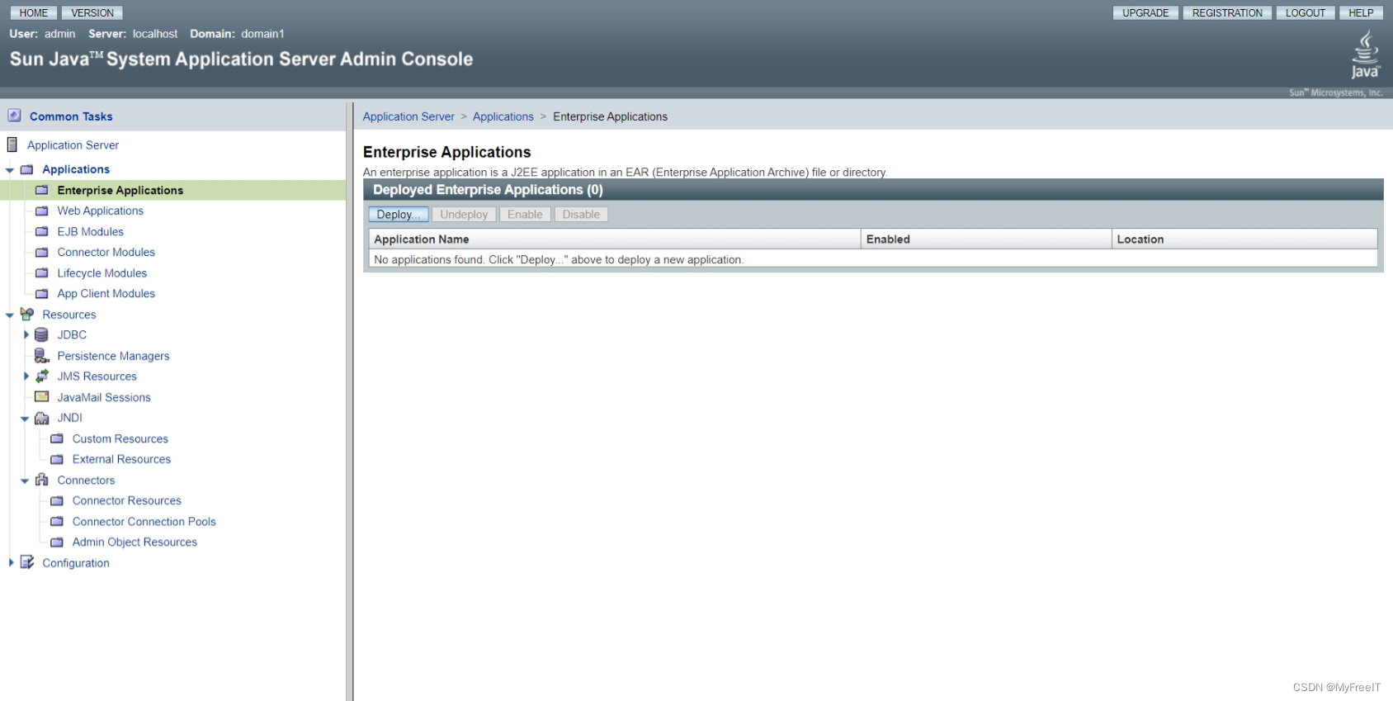The height and width of the screenshot is (701, 1393).
Task: Select the Applications tree label
Action: (76, 169)
